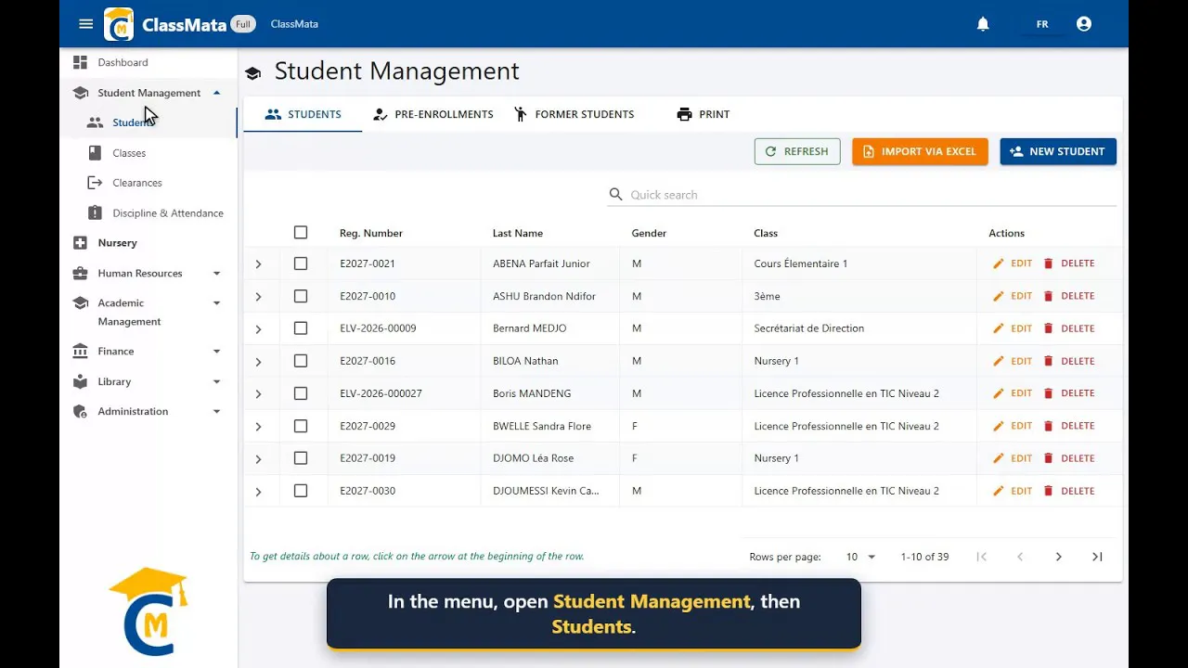Screen dimensions: 1188x668
Task: Expand row details for DJOMO Léa Rose
Action: tap(259, 459)
